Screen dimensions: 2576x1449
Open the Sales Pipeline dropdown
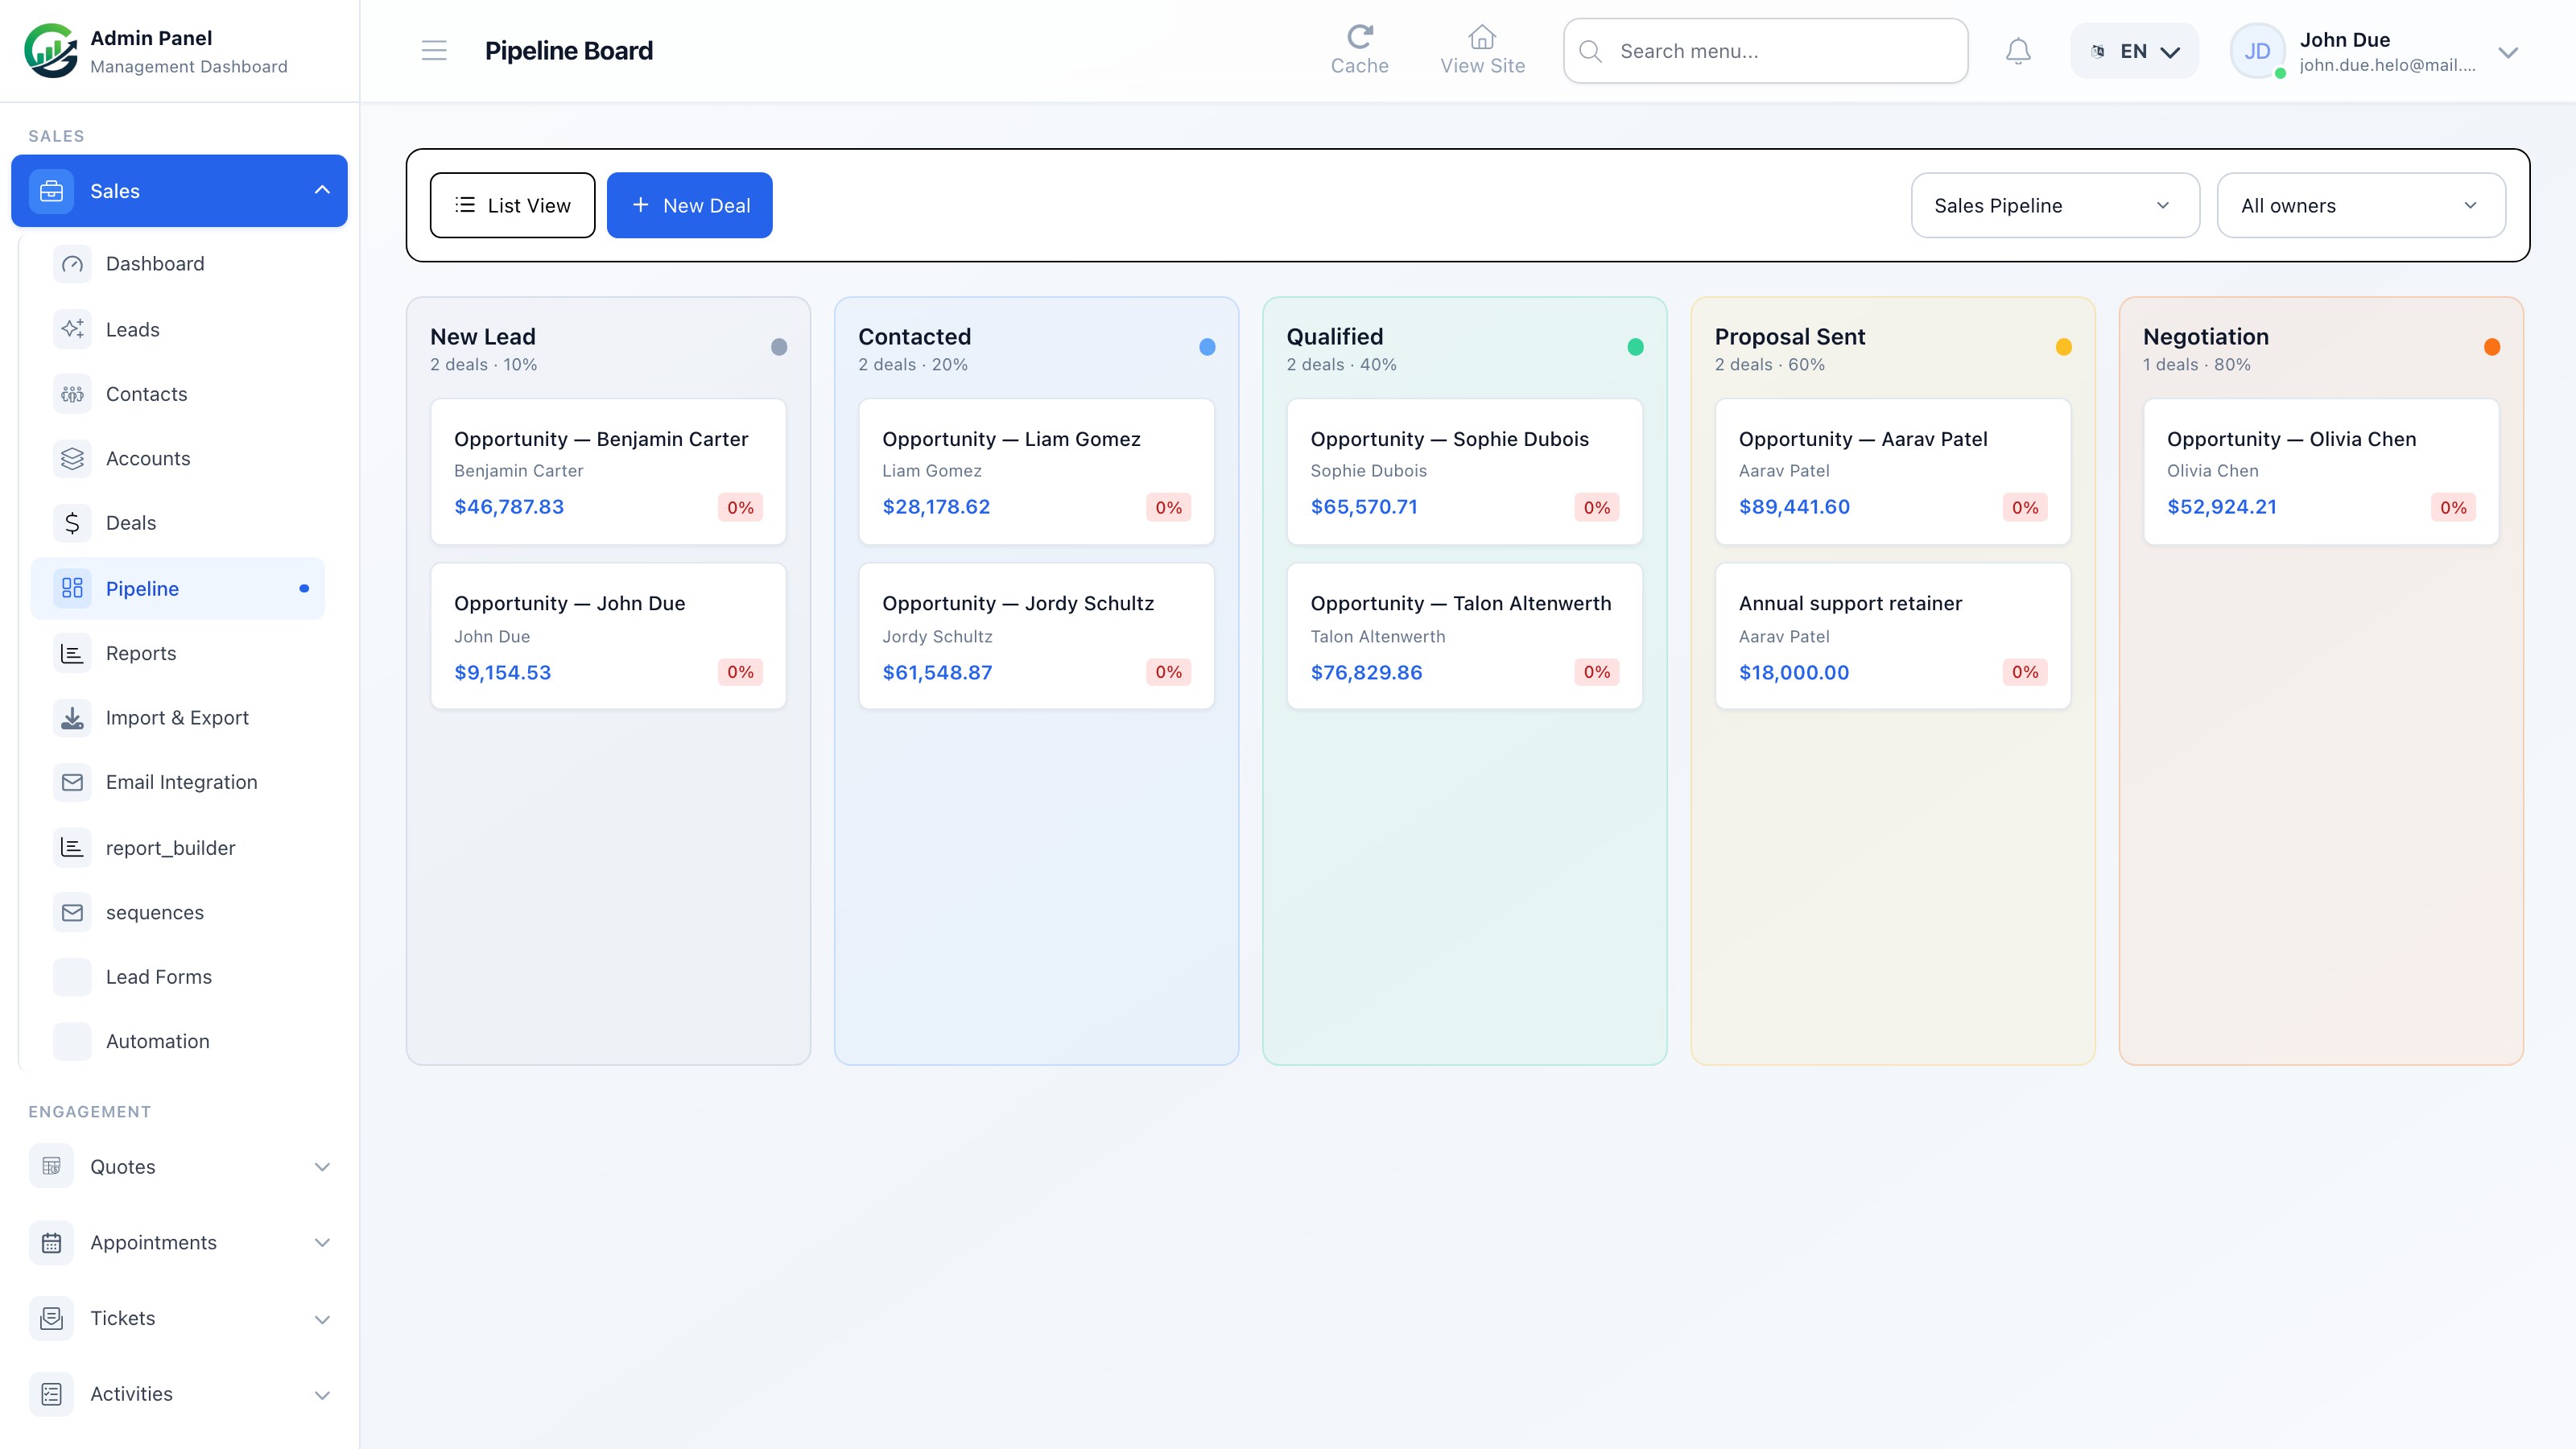click(x=2055, y=205)
